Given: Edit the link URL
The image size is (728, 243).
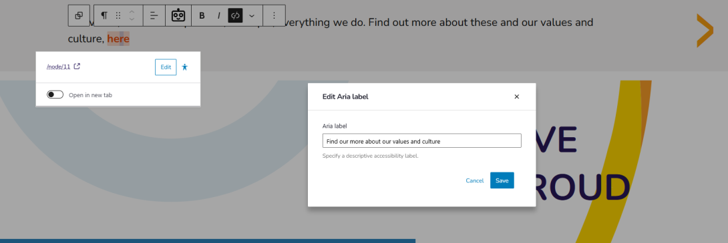Looking at the screenshot, I should pyautogui.click(x=166, y=67).
